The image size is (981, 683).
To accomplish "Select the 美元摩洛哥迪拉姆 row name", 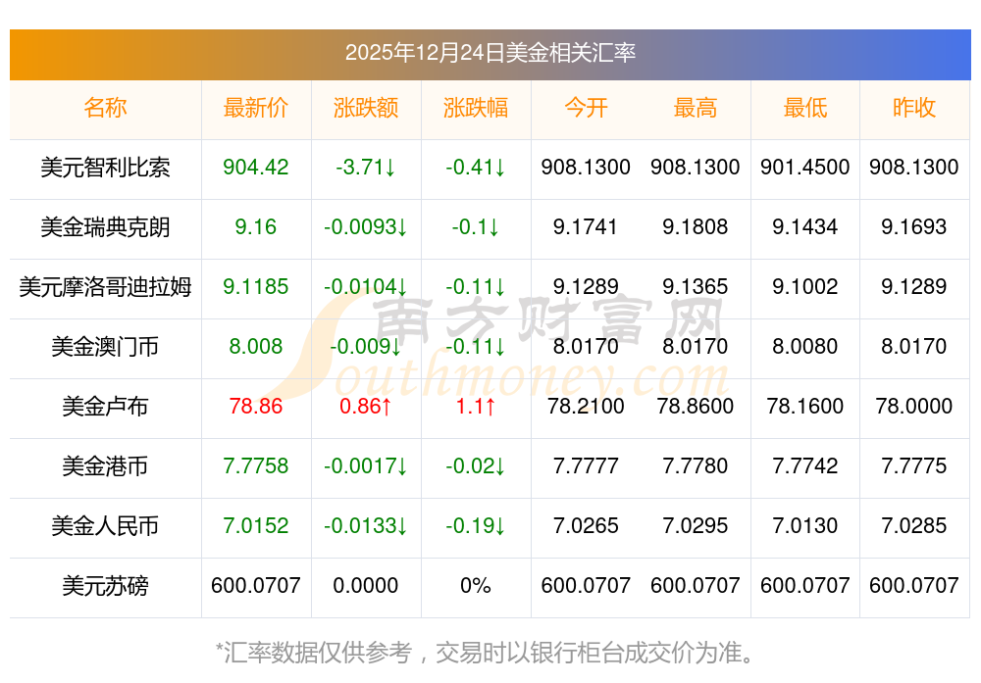I will pyautogui.click(x=105, y=287).
